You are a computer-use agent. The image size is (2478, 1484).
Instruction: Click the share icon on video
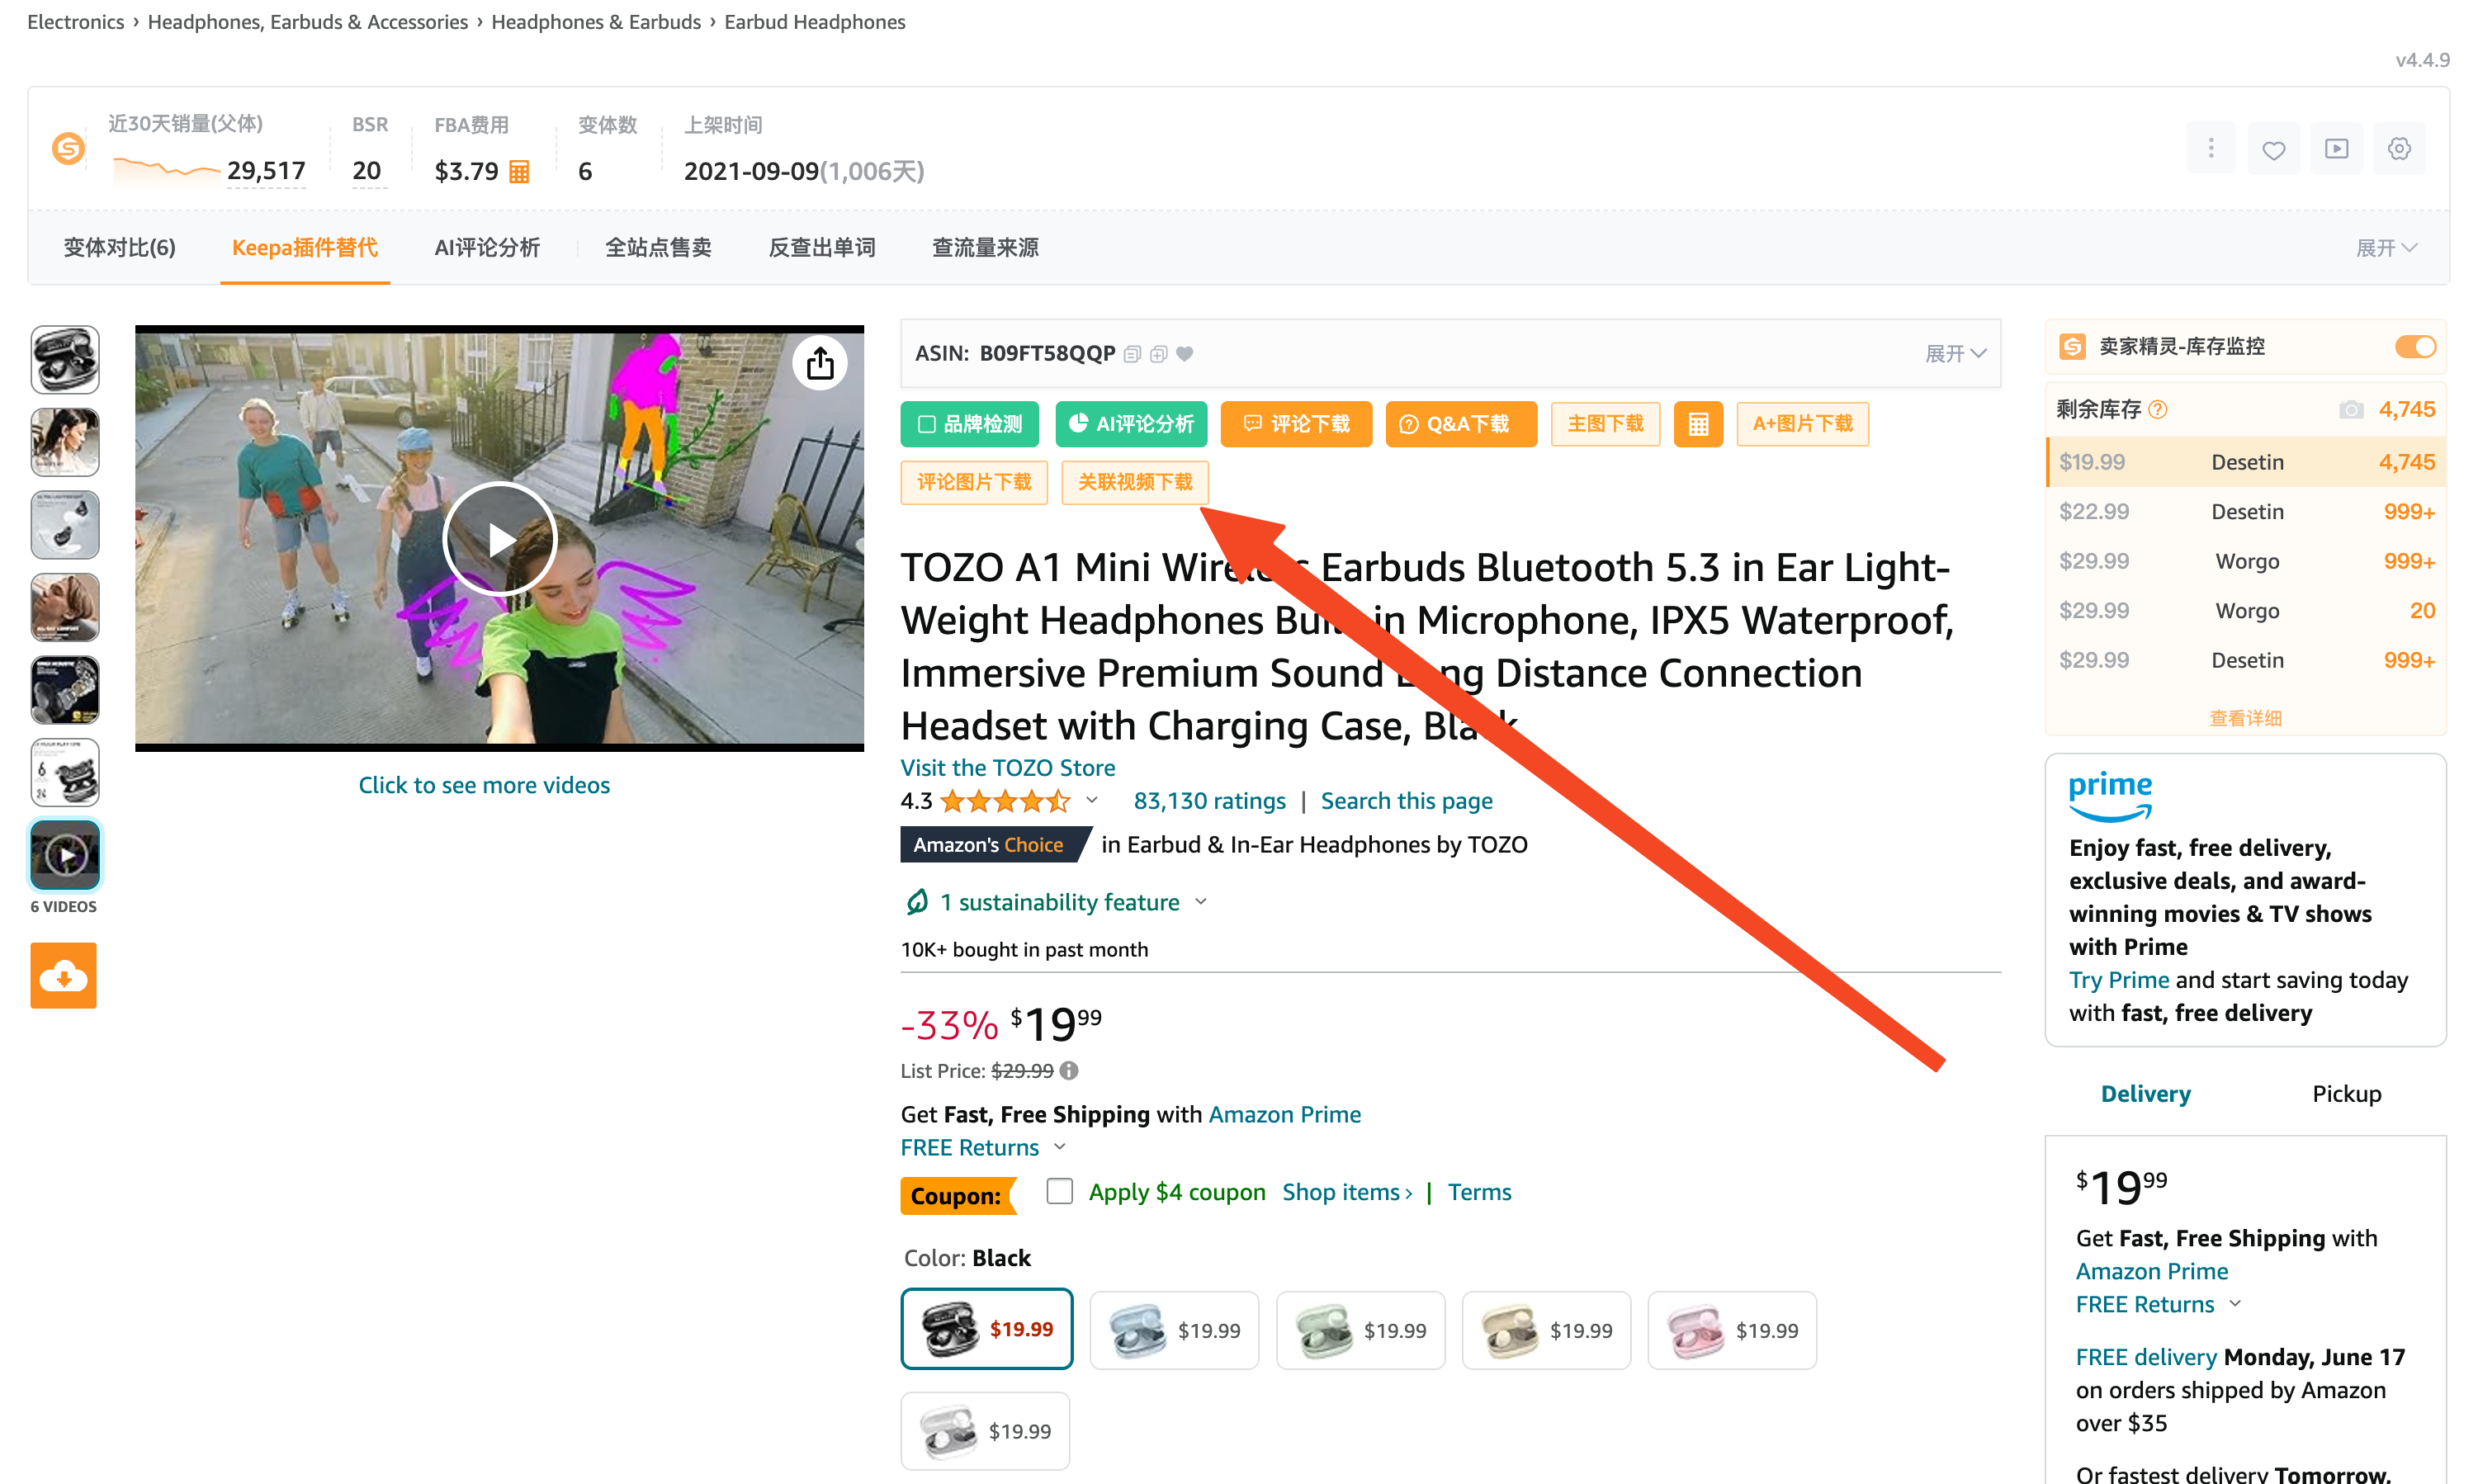(x=820, y=363)
